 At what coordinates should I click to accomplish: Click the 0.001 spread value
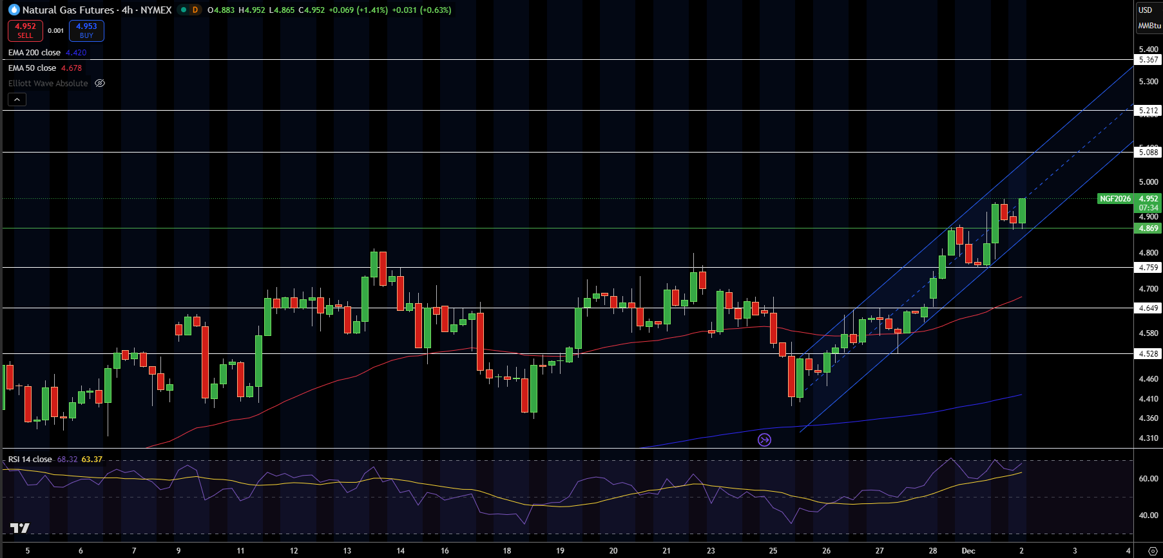[x=56, y=30]
